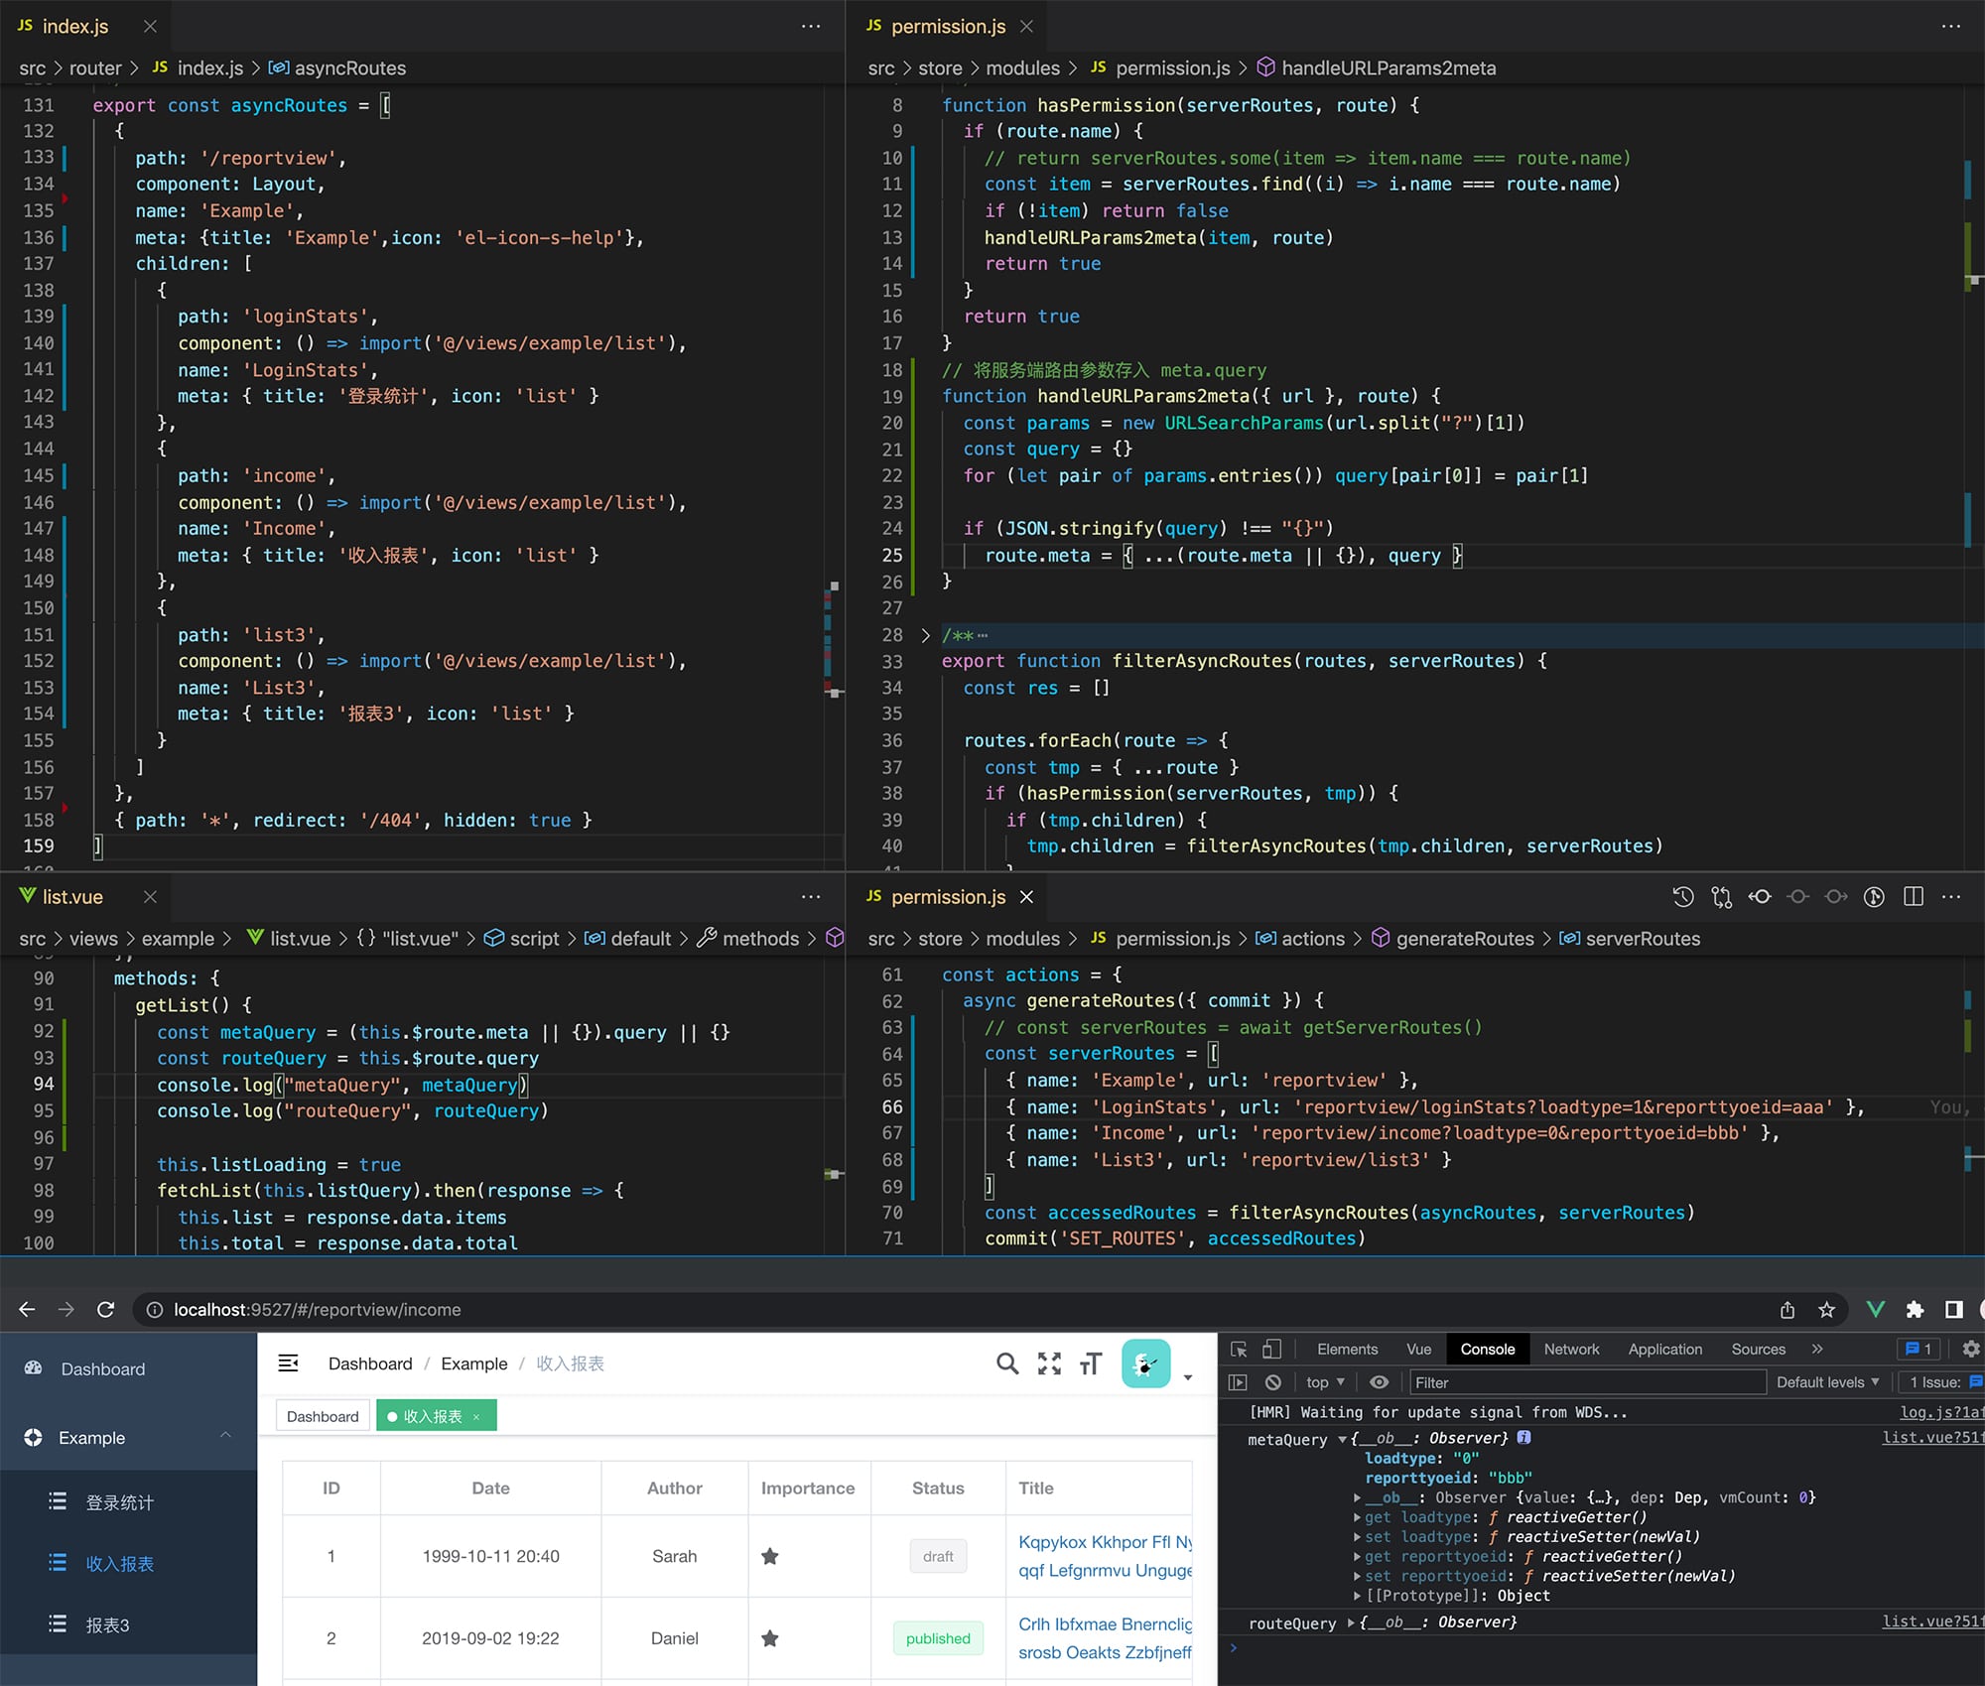
Task: Activate the index.js editor tab
Action: (x=74, y=26)
